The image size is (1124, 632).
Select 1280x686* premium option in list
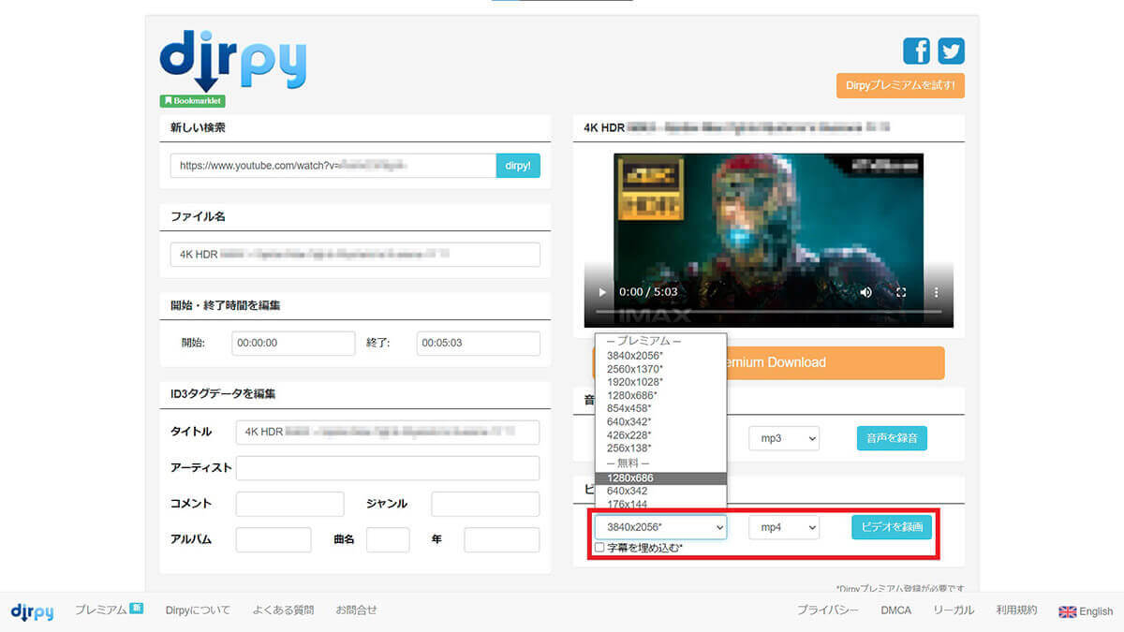tap(660, 395)
